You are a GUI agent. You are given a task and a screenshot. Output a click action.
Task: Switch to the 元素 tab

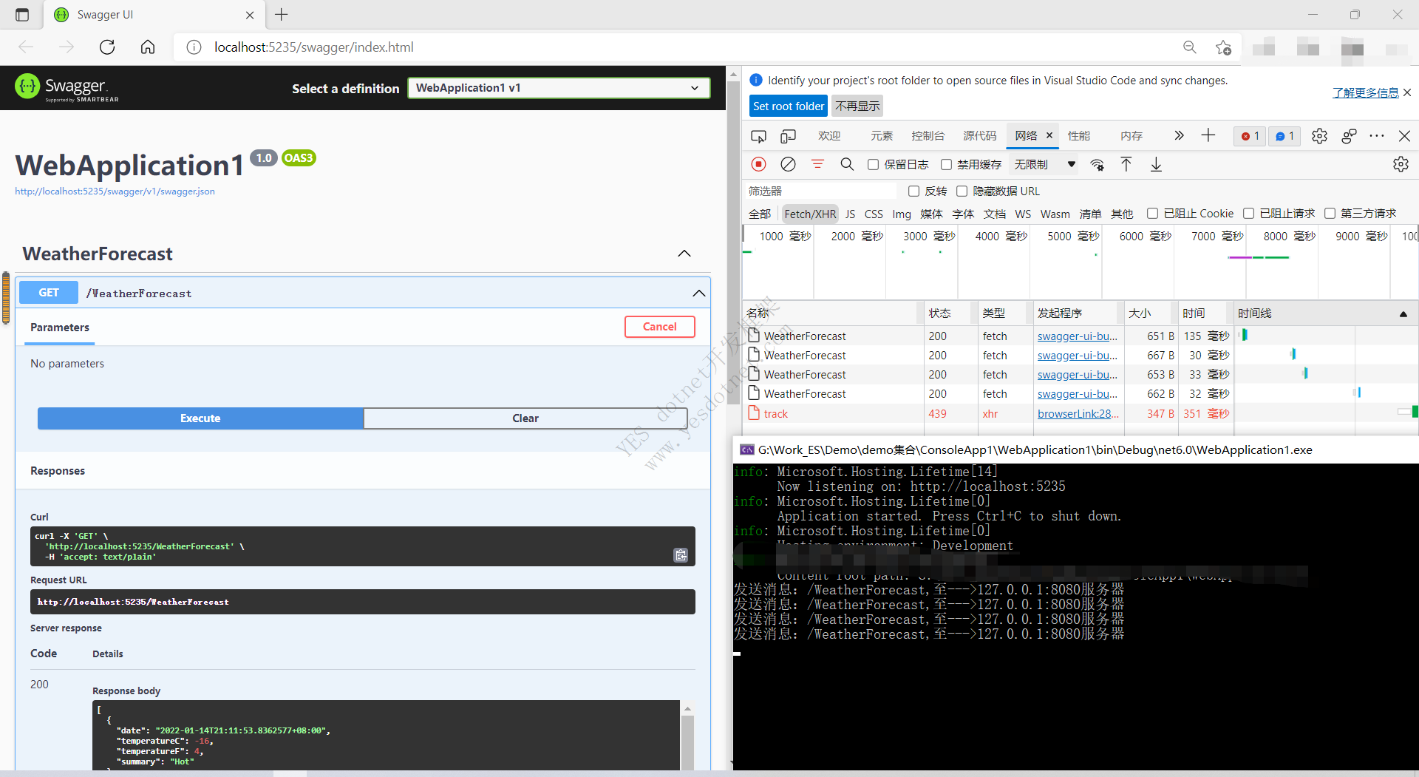(882, 136)
